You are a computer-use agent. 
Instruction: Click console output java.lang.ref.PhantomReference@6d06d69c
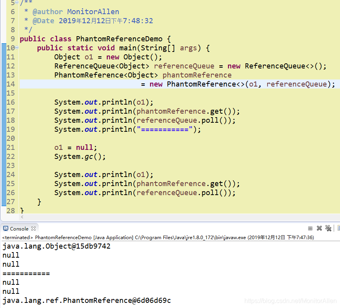(x=87, y=301)
